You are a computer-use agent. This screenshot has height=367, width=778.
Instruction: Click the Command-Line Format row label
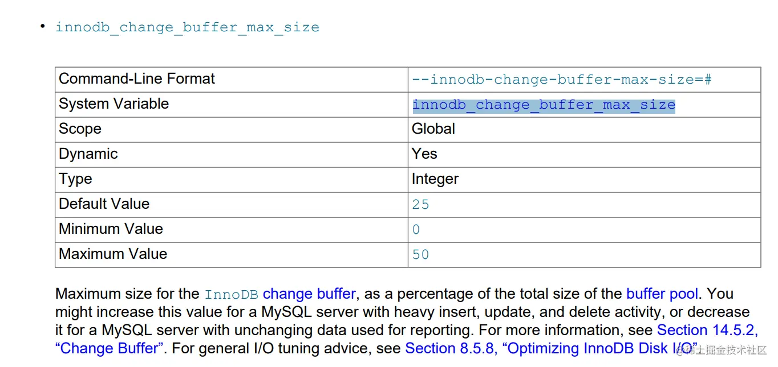click(137, 79)
